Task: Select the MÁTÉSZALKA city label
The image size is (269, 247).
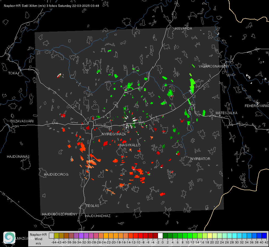Action: coord(226,113)
